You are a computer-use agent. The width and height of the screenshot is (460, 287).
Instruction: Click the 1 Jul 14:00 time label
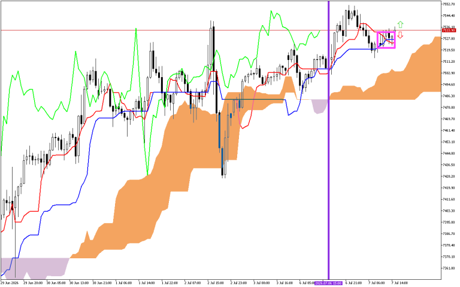pyautogui.click(x=146, y=283)
